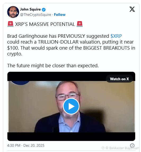Viewport: 141px width, 152px height.
Task: Click the XRP'S MASSIVE POTENTIAL headline text
Action: (x=45, y=24)
